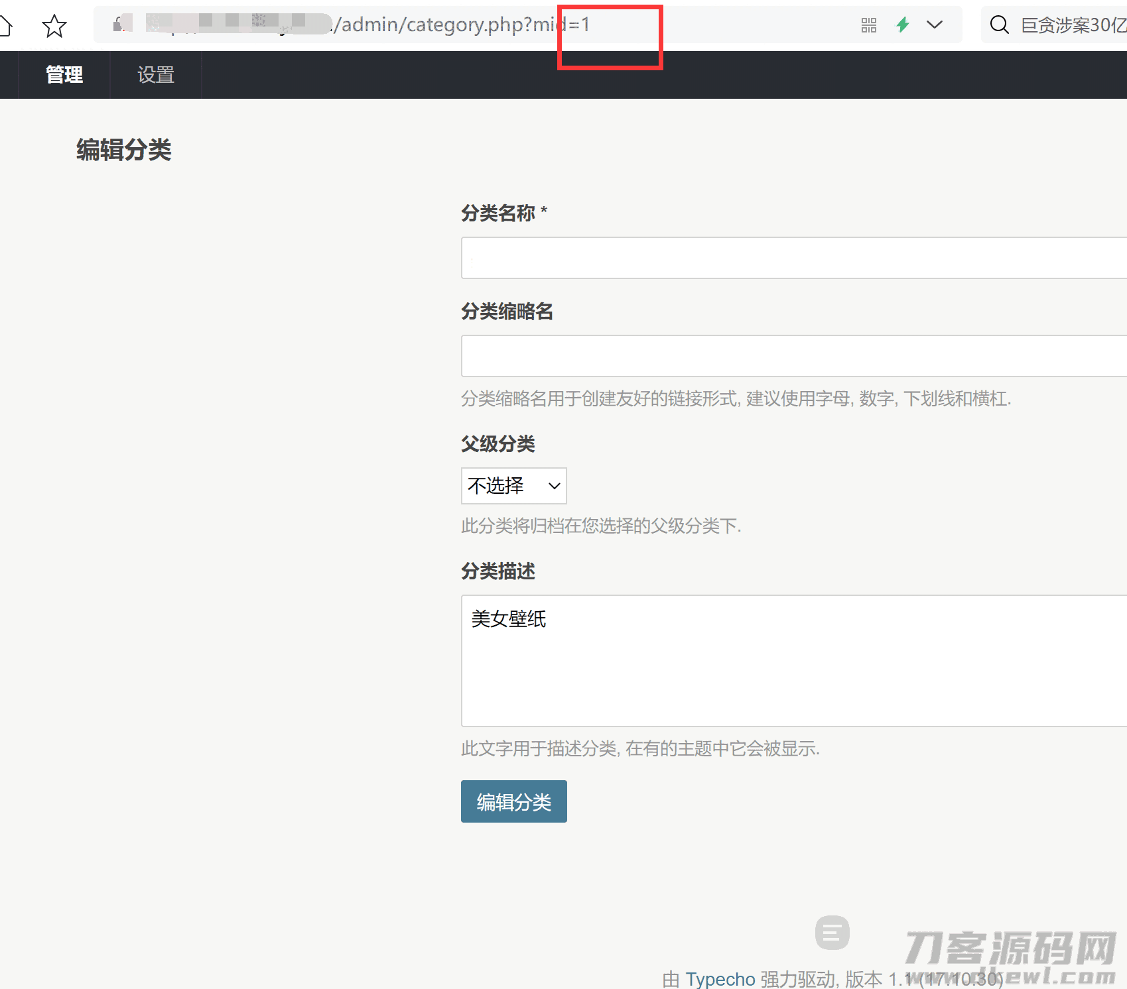
Task: Click into the 分类缩略名 input box
Action: 793,356
